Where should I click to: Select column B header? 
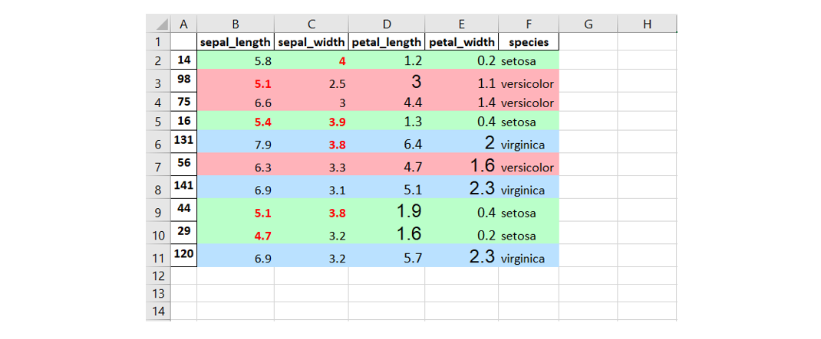235,24
